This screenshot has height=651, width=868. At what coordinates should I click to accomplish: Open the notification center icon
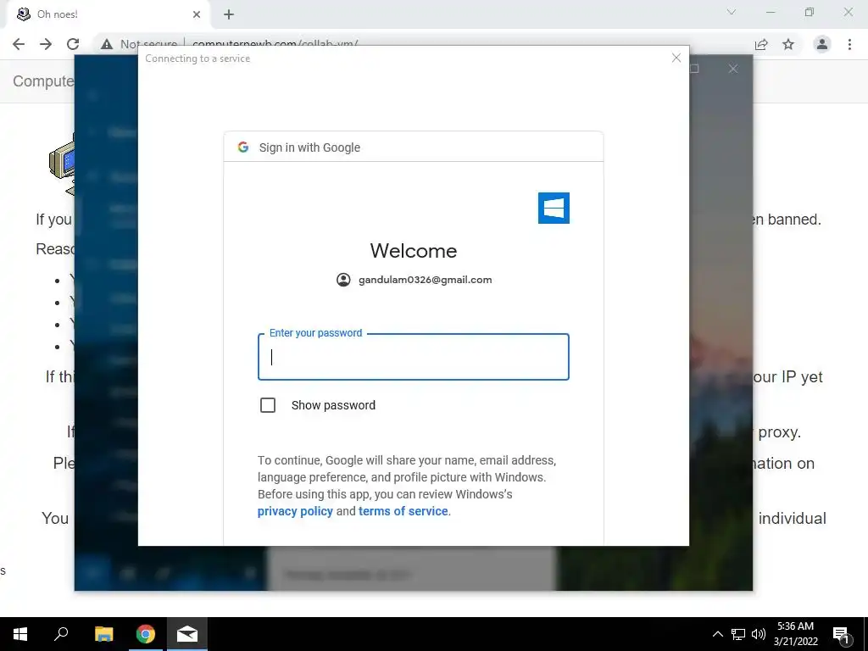[x=841, y=634]
